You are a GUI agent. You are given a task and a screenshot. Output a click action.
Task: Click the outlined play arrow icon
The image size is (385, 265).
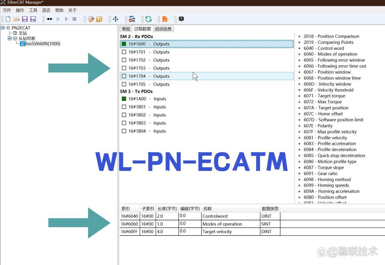pos(58,19)
